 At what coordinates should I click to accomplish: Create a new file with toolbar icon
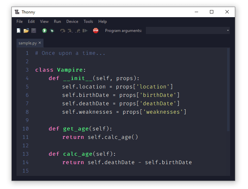19,31
